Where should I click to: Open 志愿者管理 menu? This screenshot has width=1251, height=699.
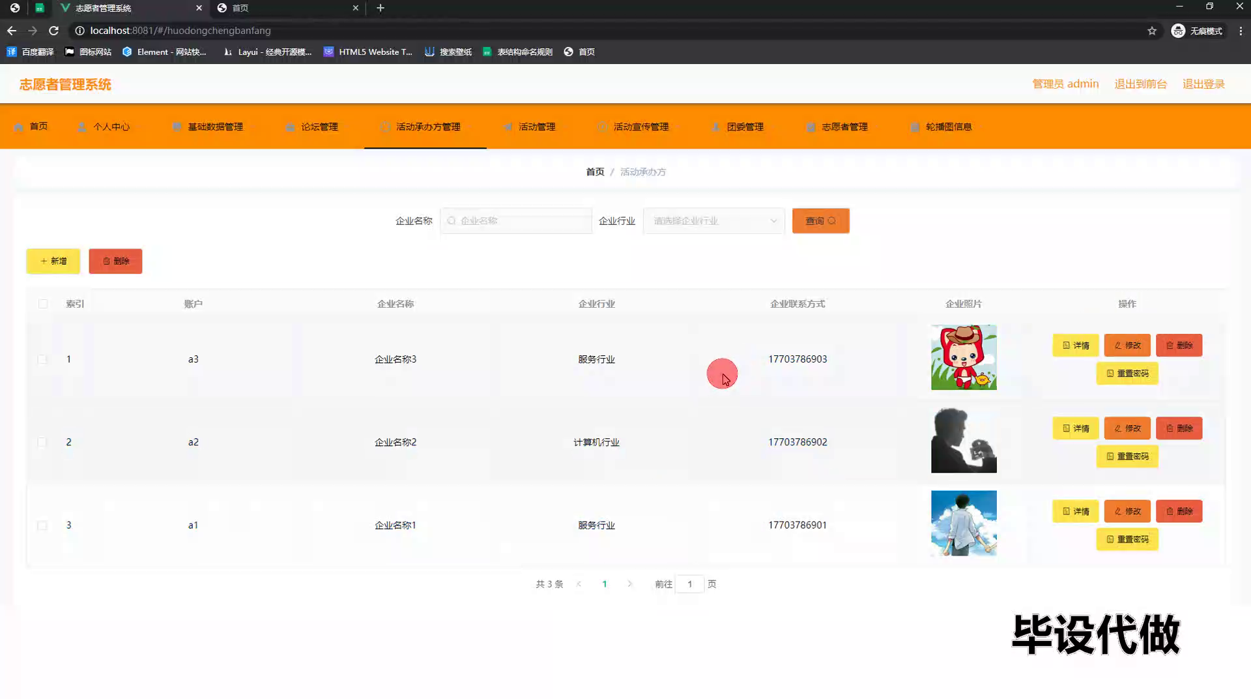837,126
